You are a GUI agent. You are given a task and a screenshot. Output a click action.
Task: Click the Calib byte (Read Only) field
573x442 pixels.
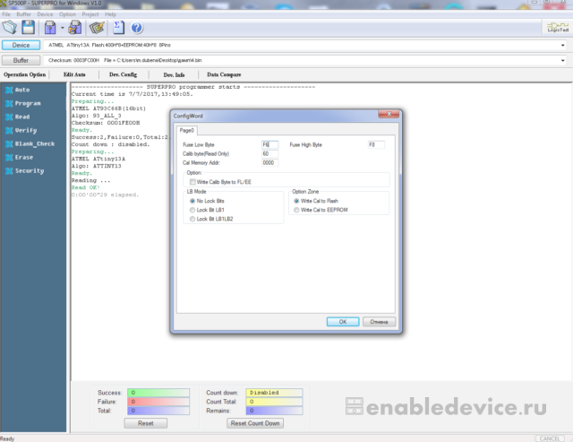tap(269, 153)
